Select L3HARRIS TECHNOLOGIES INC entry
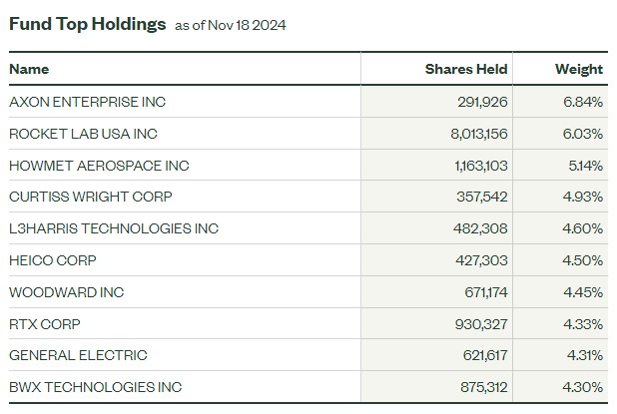The image size is (617, 414). point(114,228)
